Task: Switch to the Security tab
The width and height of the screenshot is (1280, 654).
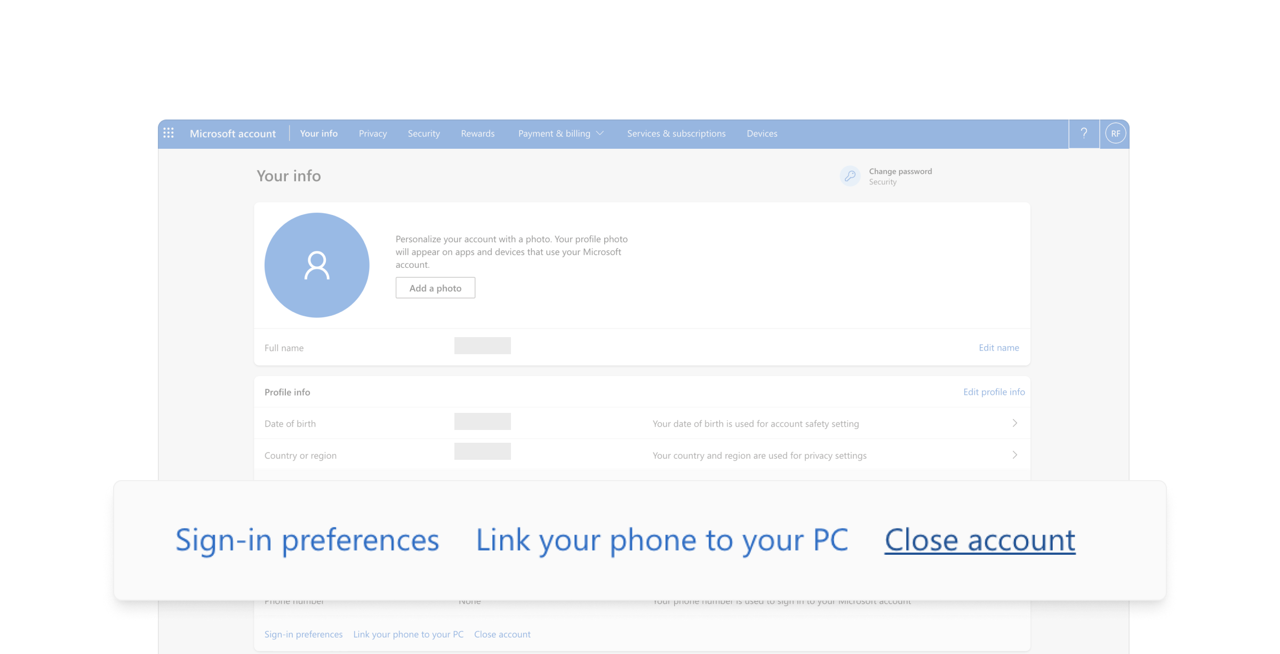Action: [423, 133]
